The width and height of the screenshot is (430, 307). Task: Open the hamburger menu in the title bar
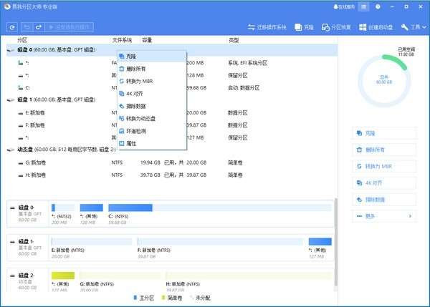tap(363, 7)
